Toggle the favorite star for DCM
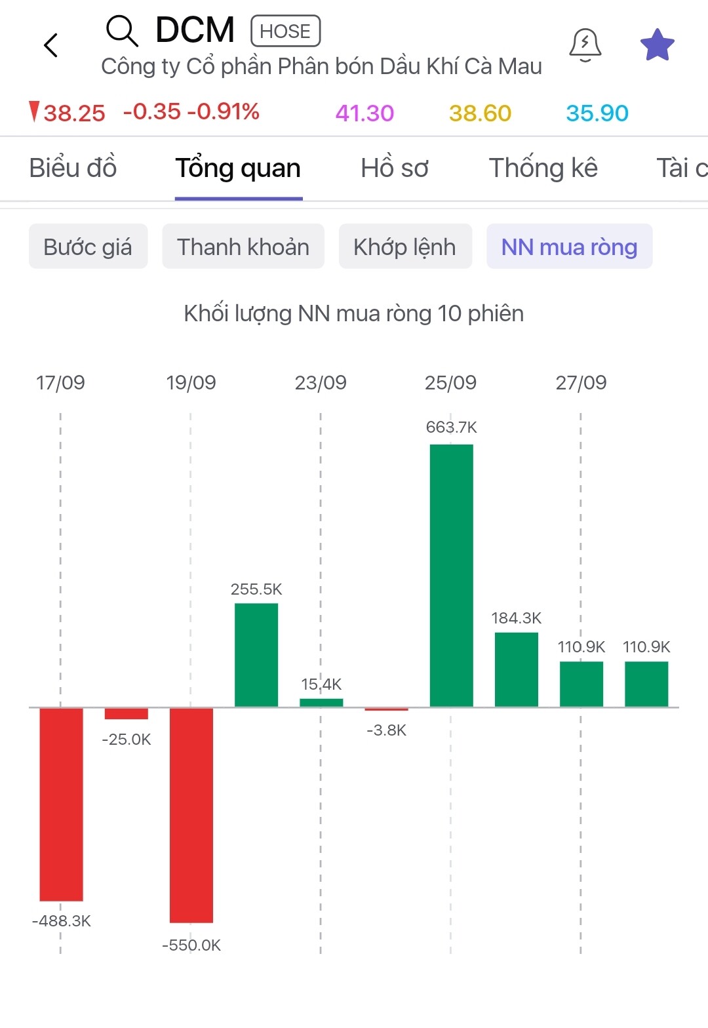Screen dimensions: 708x1028 (x=657, y=45)
